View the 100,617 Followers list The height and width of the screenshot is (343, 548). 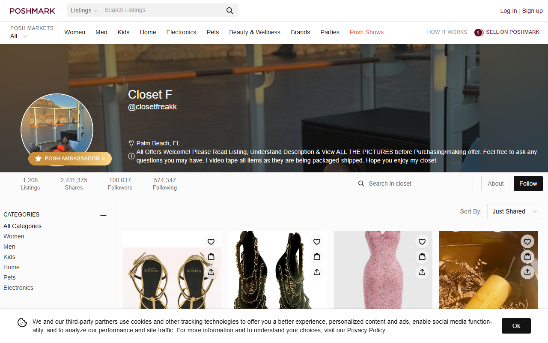(x=120, y=184)
